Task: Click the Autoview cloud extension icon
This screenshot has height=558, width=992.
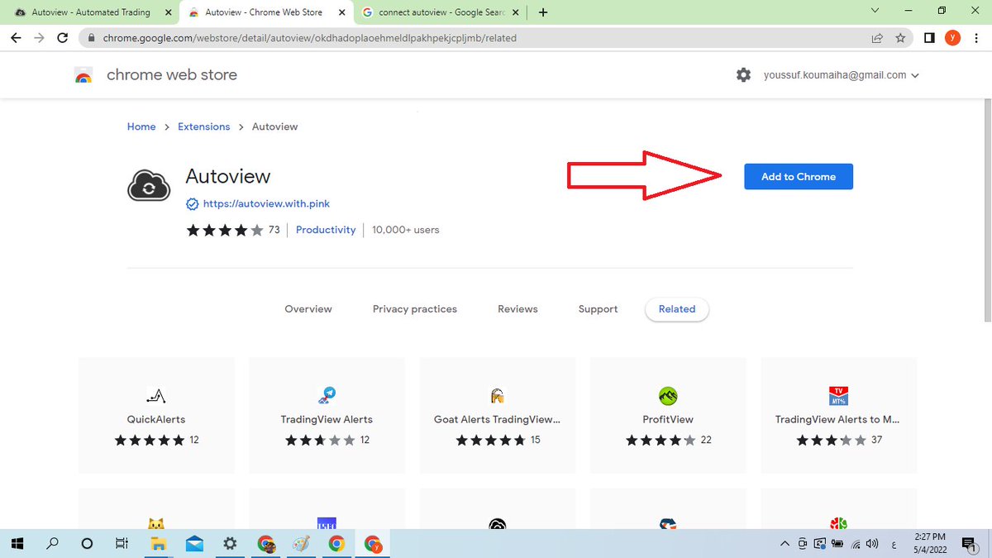Action: click(149, 187)
